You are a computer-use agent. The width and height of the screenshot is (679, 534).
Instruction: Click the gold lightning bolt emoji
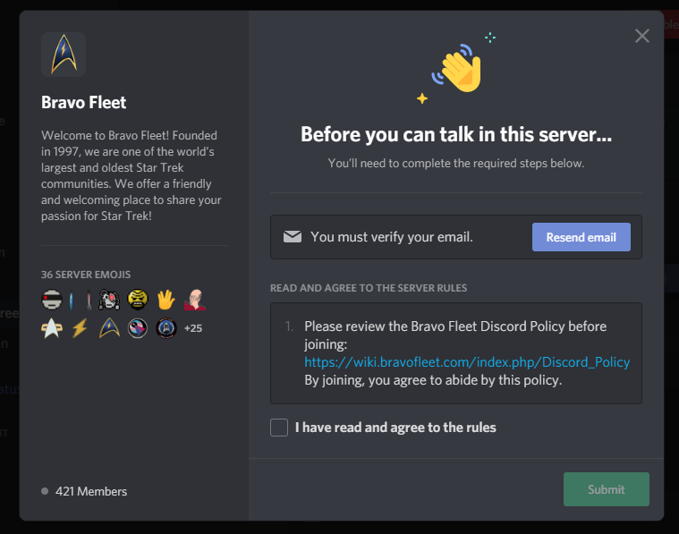[81, 328]
